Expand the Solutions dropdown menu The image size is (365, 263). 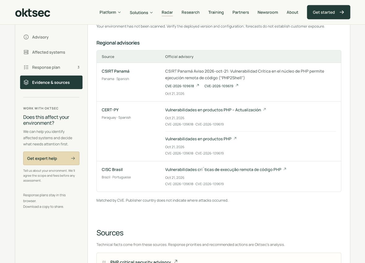pyautogui.click(x=141, y=13)
